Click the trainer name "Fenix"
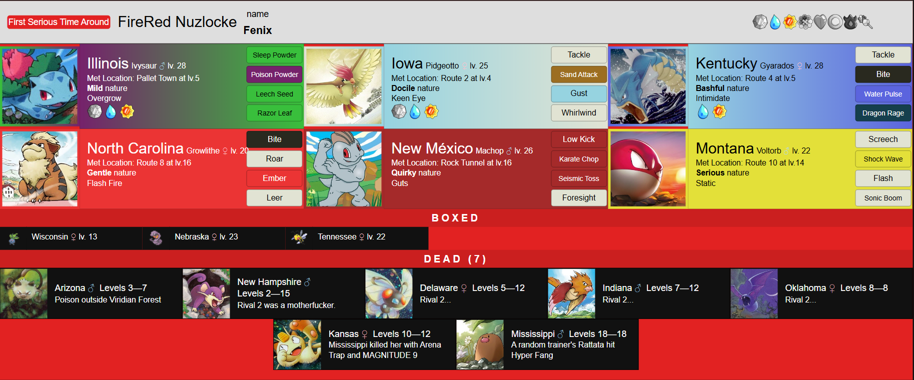Viewport: 914px width, 380px height. point(258,30)
